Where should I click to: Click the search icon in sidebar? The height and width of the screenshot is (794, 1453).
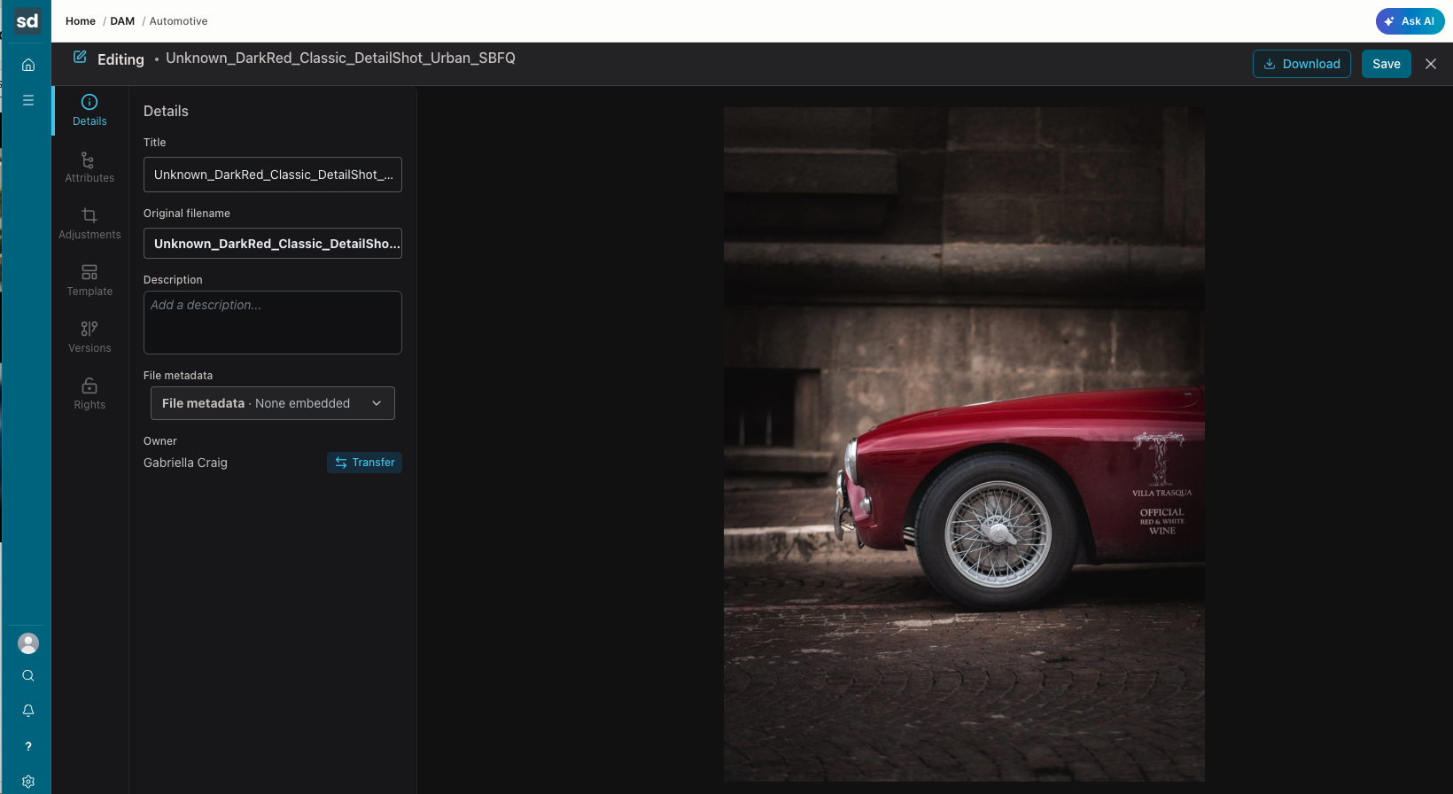tap(28, 676)
